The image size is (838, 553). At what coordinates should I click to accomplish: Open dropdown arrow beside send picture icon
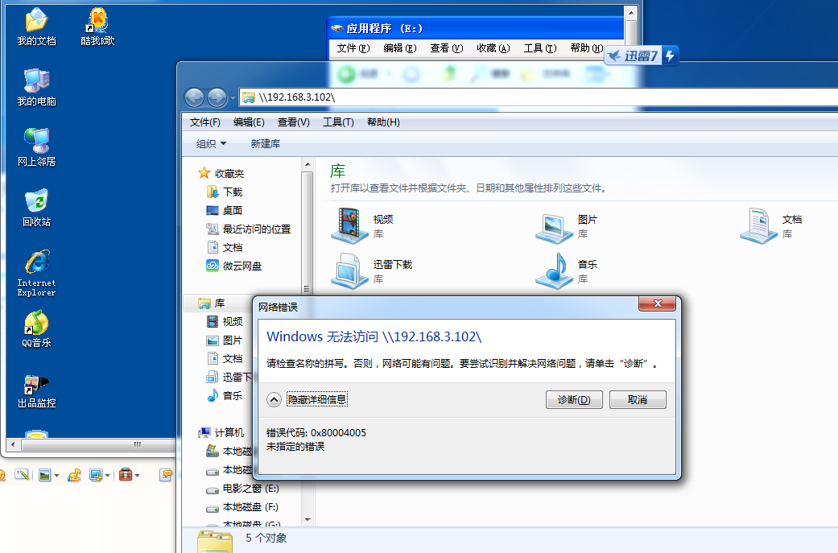[56, 475]
